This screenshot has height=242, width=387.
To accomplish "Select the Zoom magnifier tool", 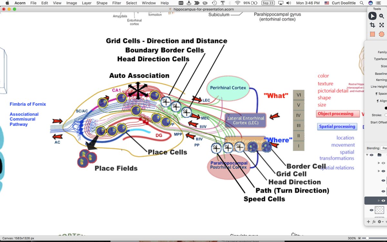I will pos(382,16).
